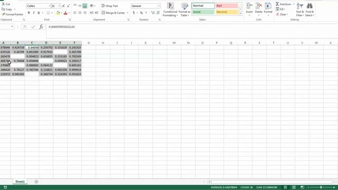
Task: Toggle italic formatting
Action: (34, 13)
